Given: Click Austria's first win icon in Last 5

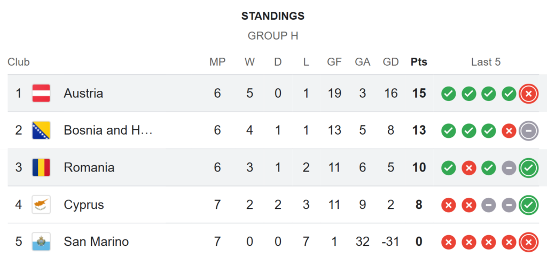Looking at the screenshot, I should point(448,94).
